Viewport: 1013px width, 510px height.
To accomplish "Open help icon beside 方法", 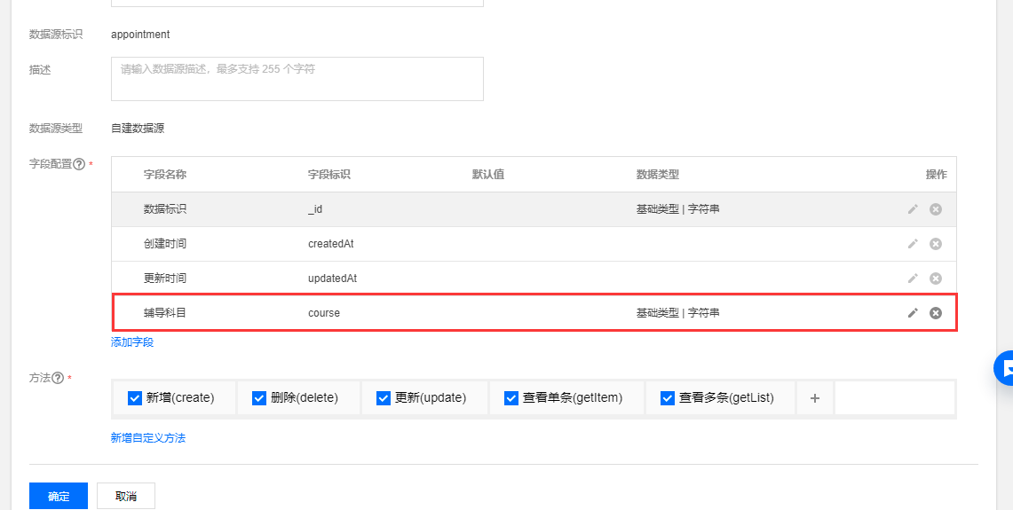I will (x=58, y=378).
